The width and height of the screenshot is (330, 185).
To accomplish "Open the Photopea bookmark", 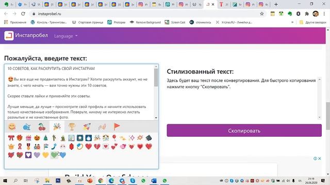I will coord(117,22).
